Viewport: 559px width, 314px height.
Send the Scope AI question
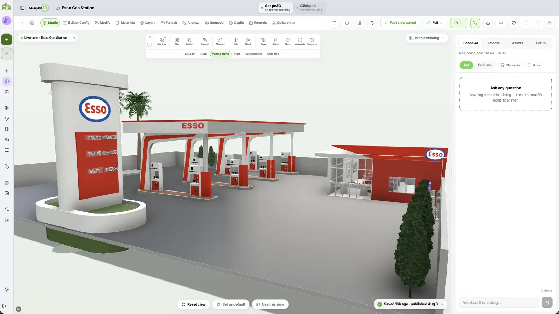tap(547, 302)
